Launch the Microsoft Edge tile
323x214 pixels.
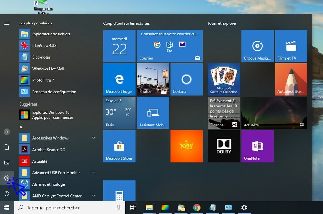click(119, 79)
